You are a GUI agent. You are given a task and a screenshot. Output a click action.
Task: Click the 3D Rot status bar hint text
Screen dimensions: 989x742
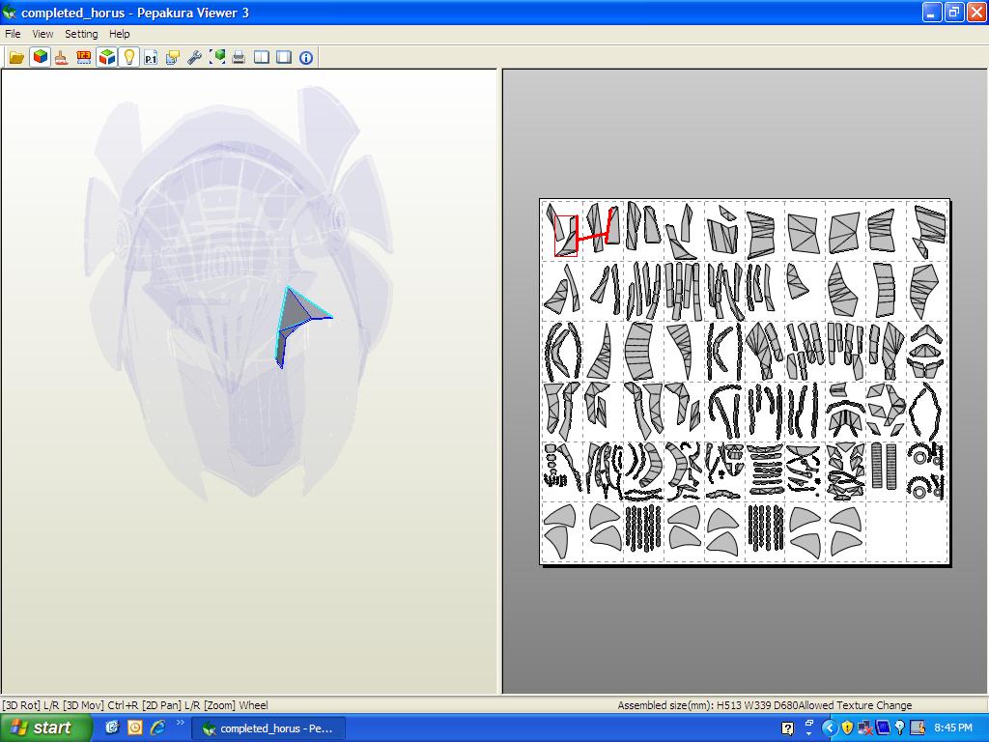(135, 705)
